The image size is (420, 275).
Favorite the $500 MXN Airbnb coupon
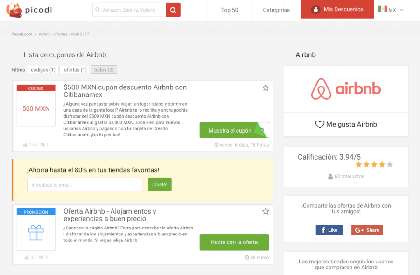266,87
